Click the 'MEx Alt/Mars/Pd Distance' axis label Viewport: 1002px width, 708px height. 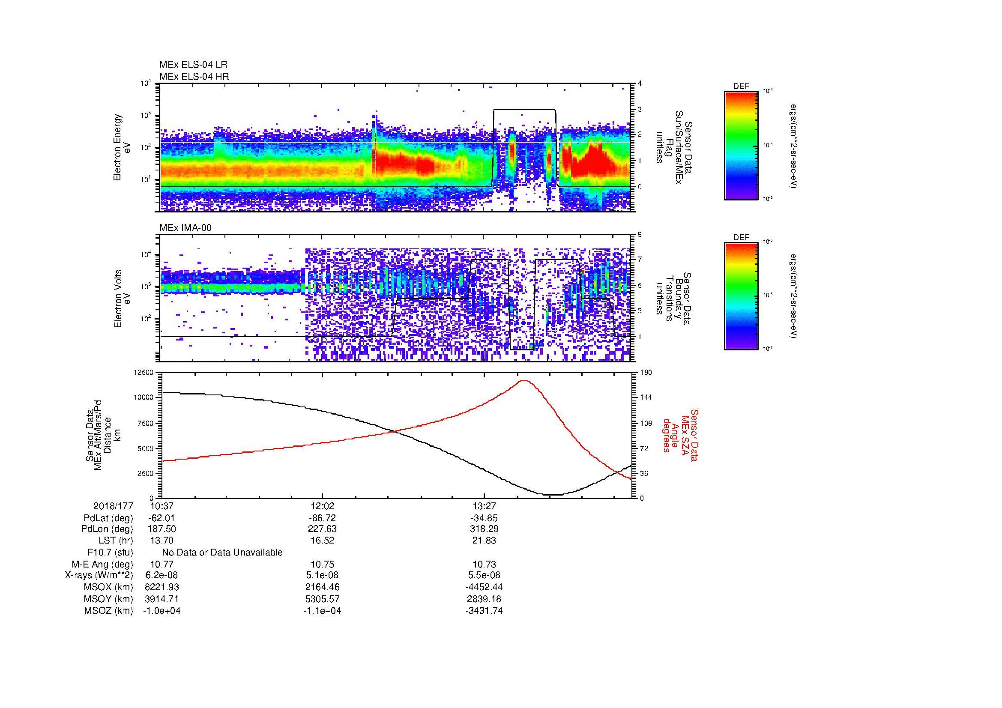click(x=103, y=434)
